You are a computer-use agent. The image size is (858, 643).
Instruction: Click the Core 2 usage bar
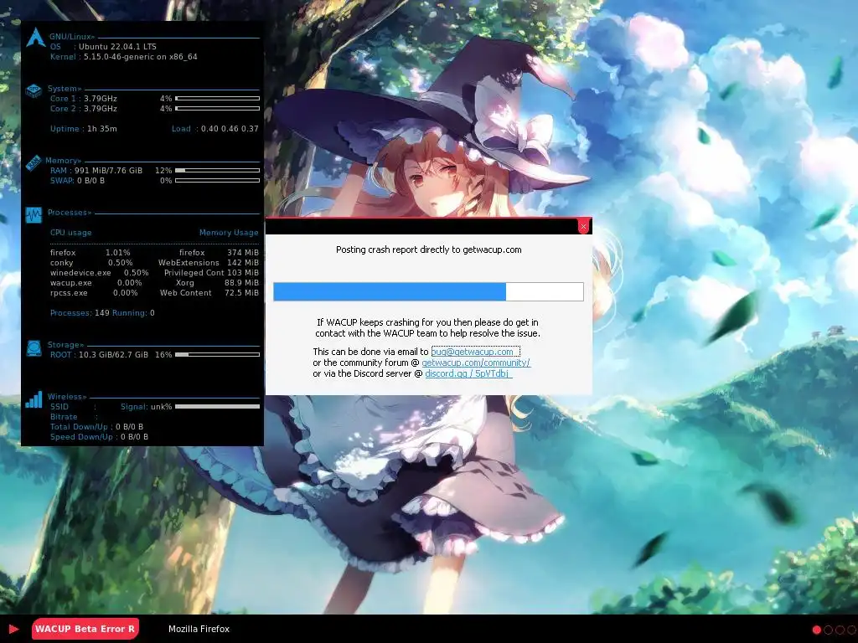[x=217, y=108]
